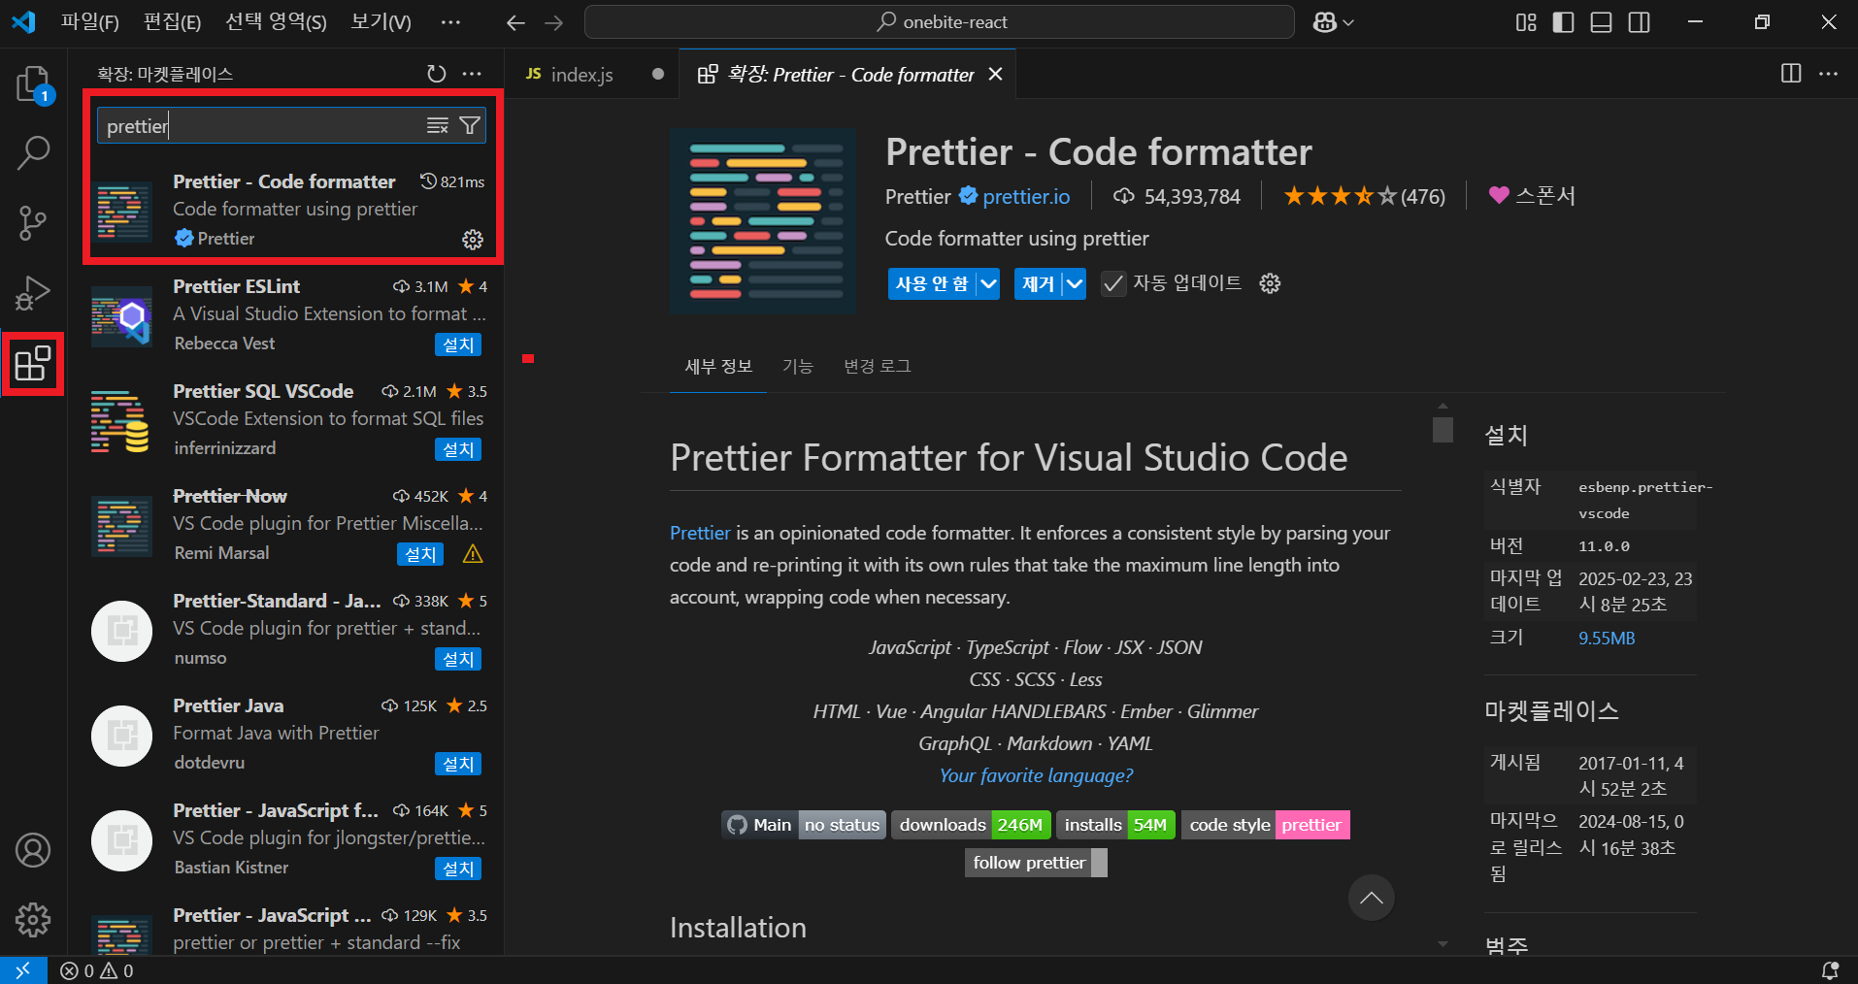Open editor more actions ellipsis
The height and width of the screenshot is (984, 1858).
click(1828, 74)
